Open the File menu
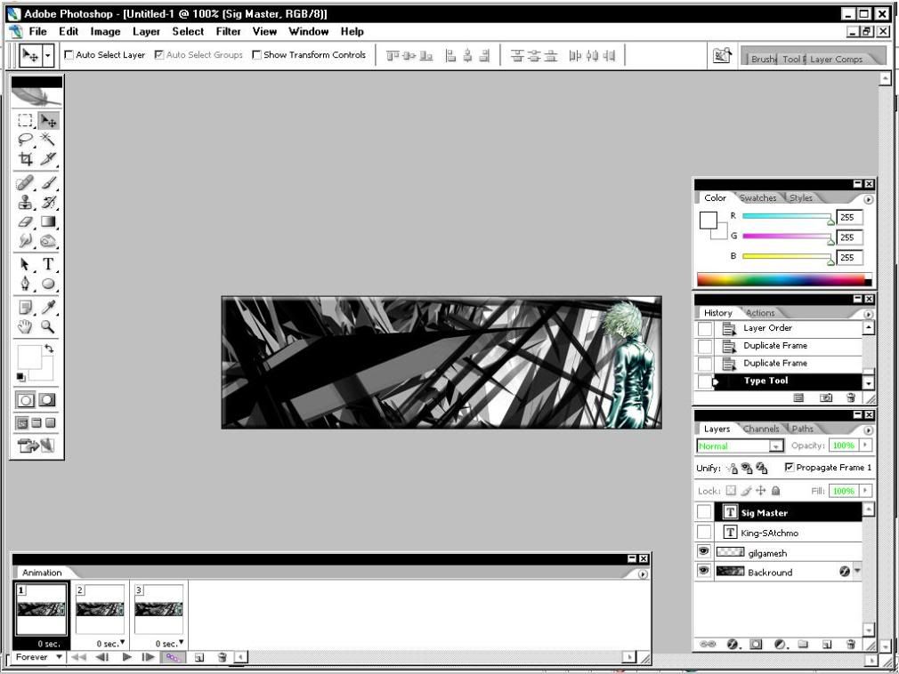 tap(38, 31)
